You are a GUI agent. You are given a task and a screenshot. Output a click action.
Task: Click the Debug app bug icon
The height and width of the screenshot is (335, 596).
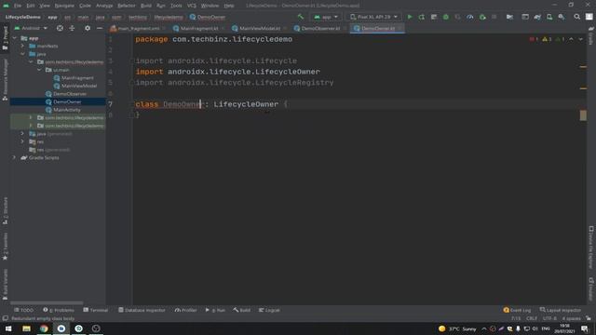[446, 17]
